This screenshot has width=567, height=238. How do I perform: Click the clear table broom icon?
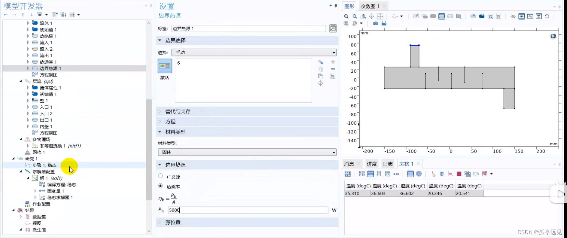434,174
